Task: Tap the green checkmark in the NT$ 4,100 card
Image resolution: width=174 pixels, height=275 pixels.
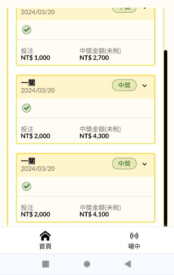Action: (27, 186)
